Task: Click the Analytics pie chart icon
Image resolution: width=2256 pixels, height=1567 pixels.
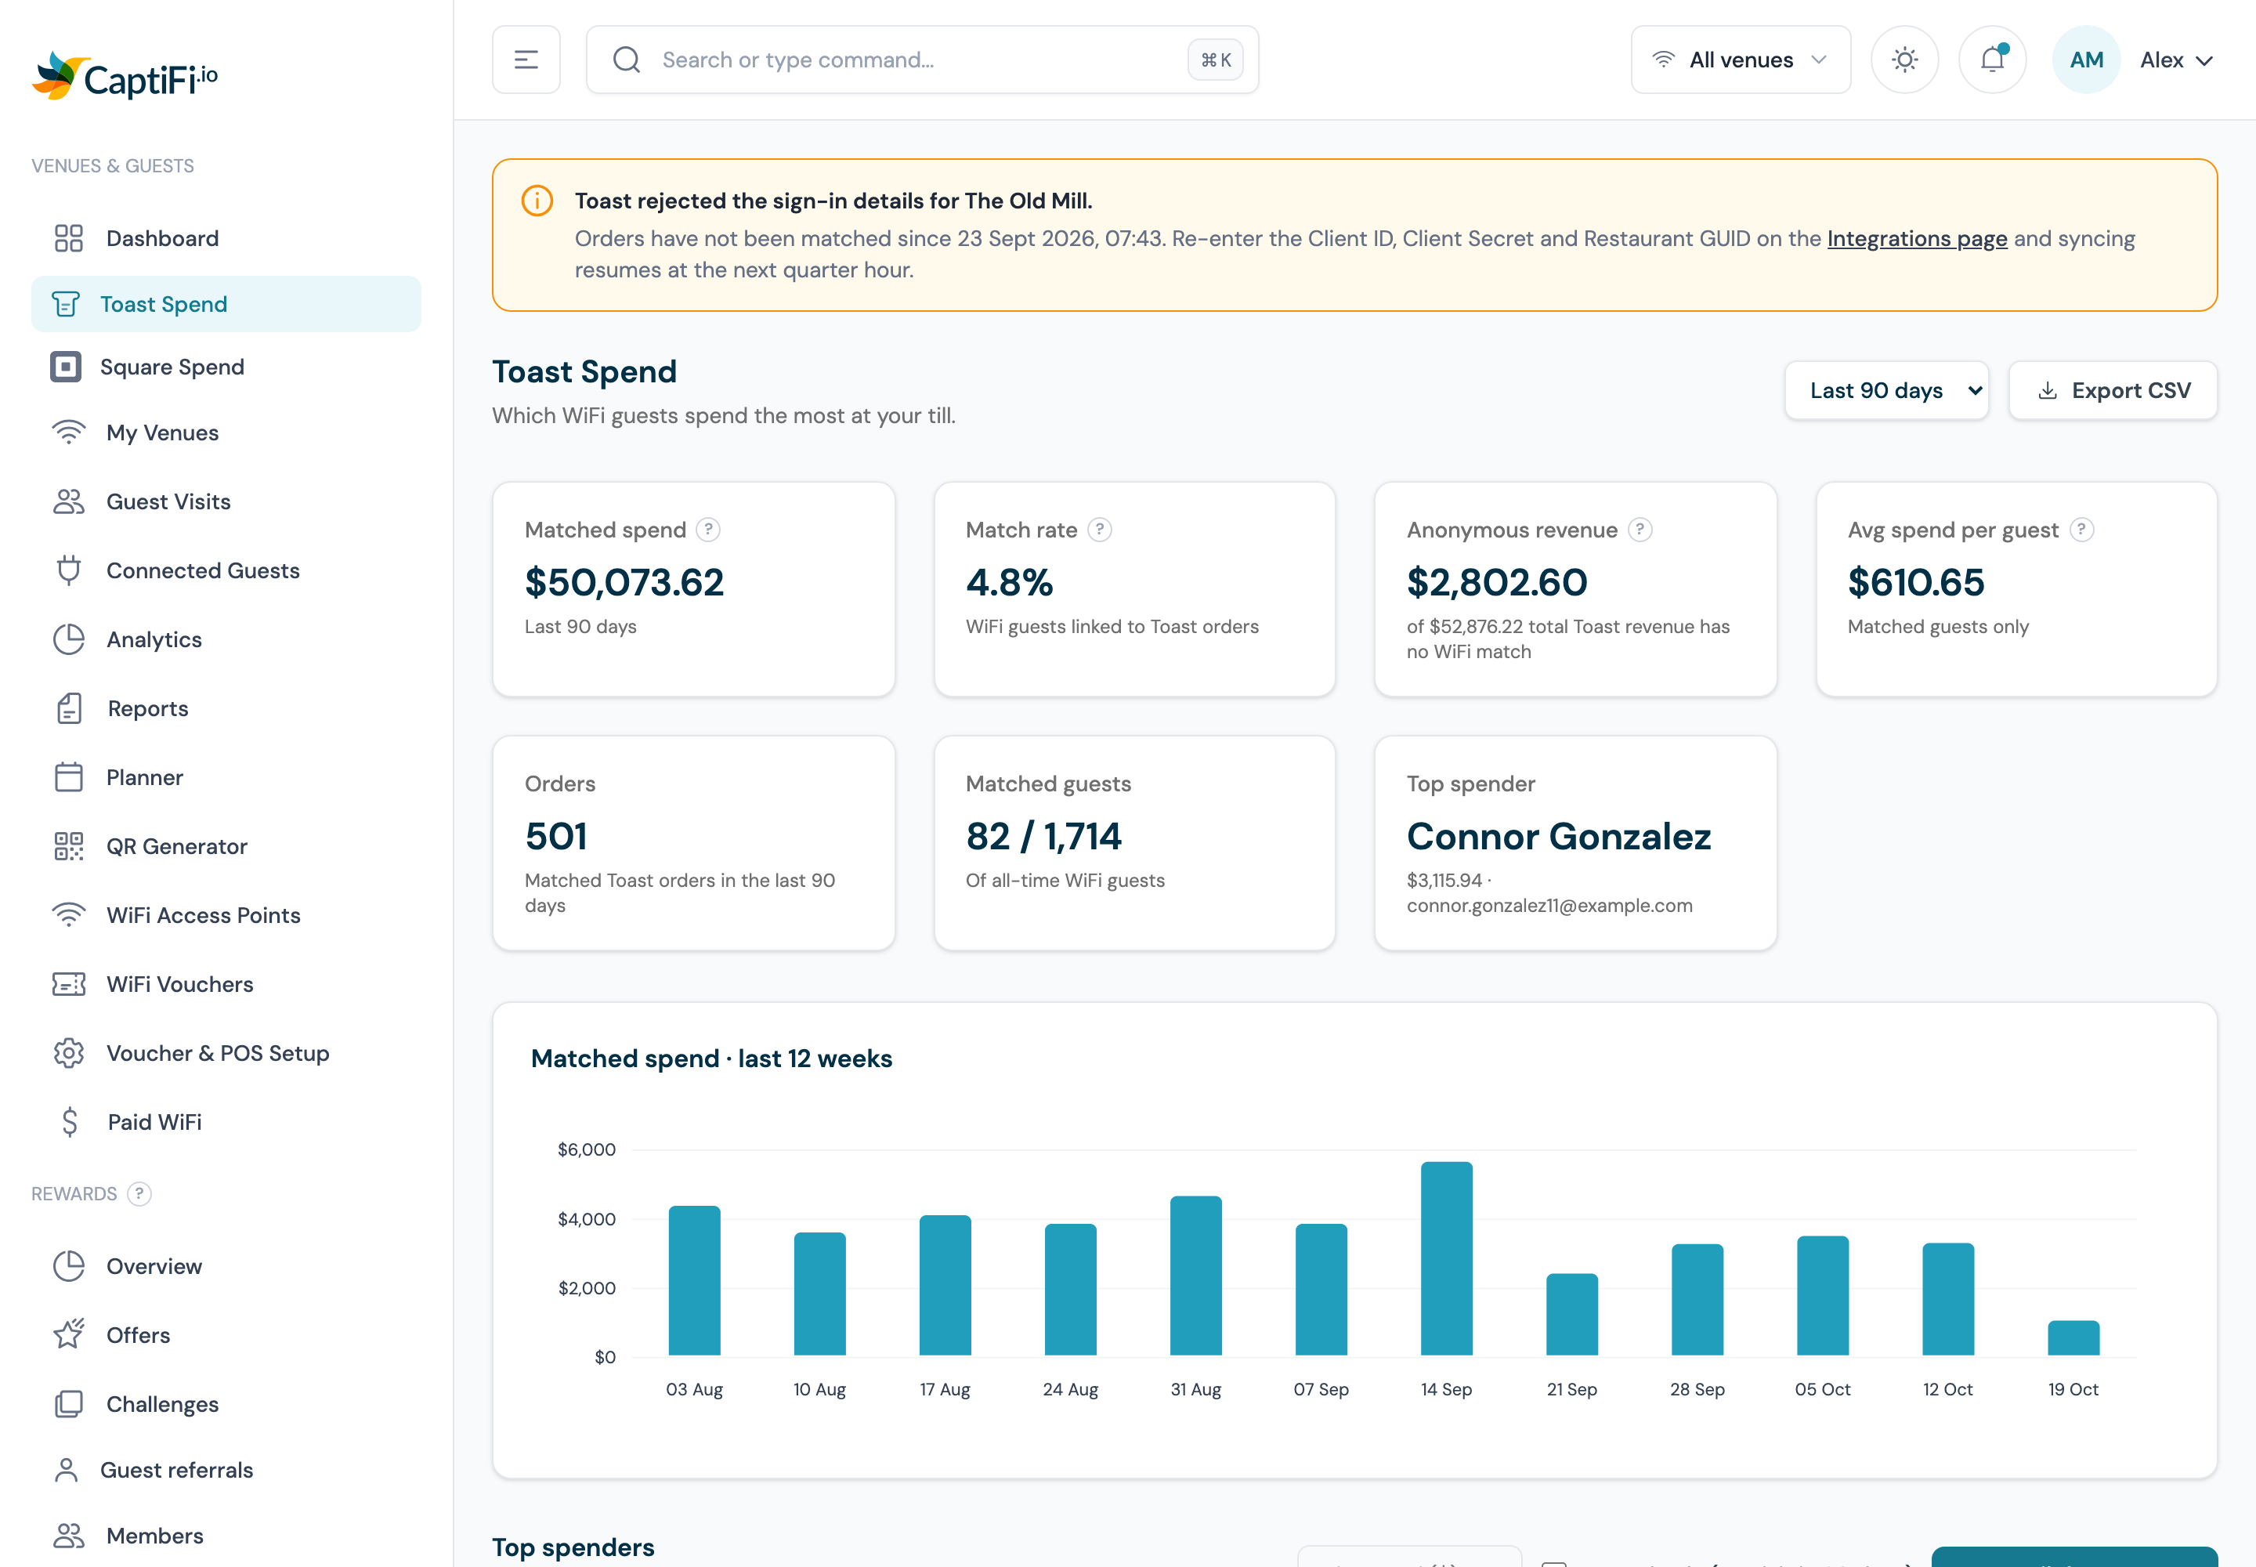Action: [69, 639]
